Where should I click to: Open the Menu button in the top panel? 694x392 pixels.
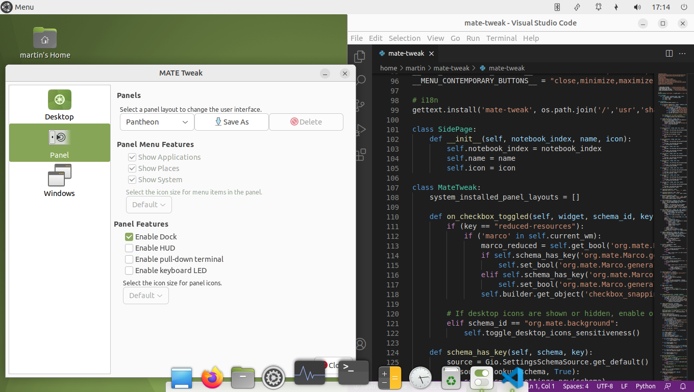point(17,7)
